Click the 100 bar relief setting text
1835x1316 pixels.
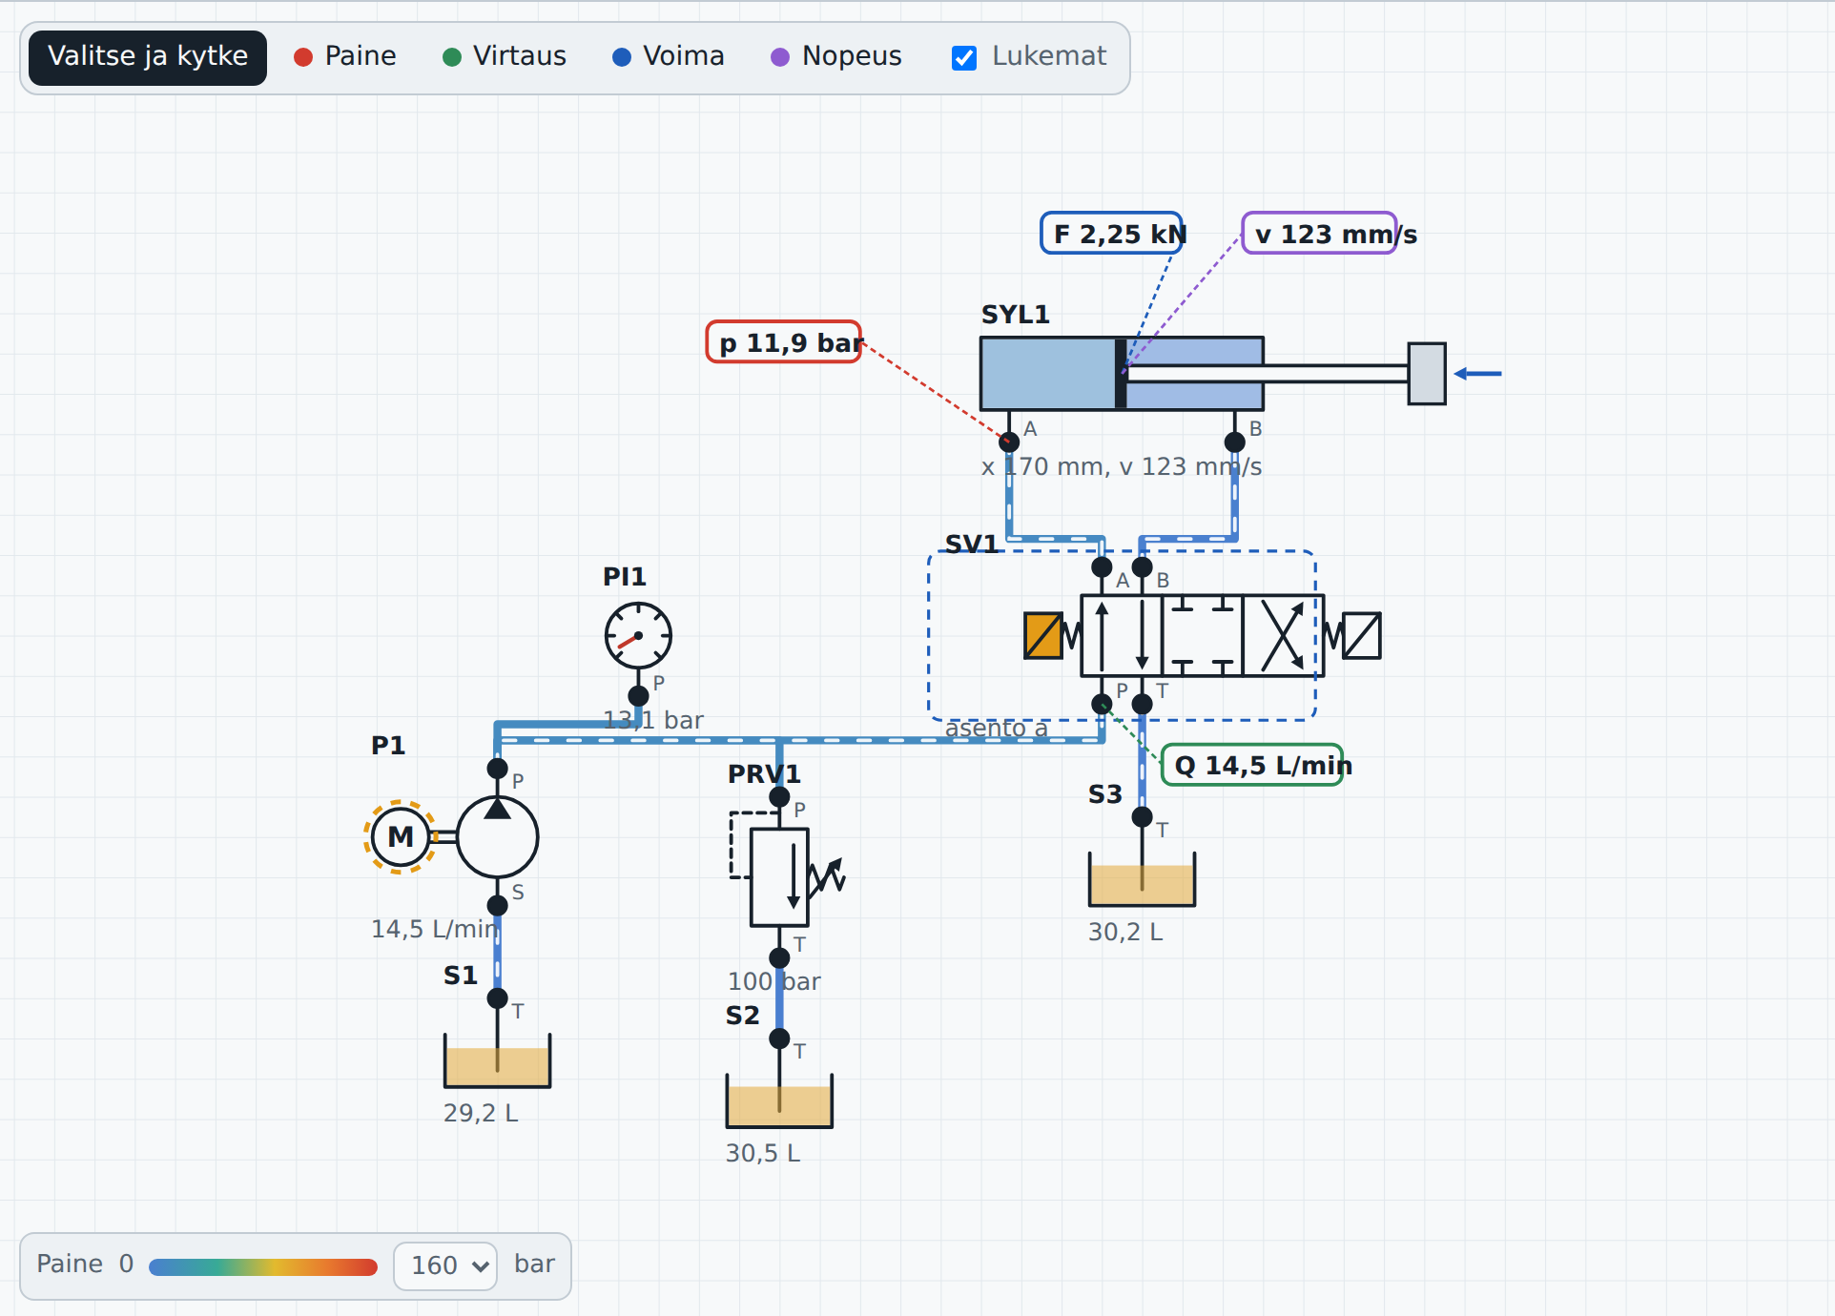click(773, 981)
